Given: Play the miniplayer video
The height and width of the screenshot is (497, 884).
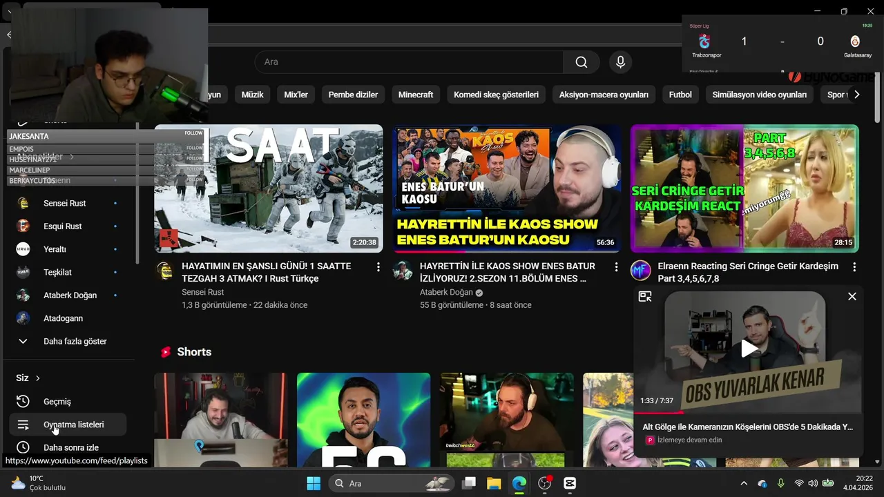Looking at the screenshot, I should 749,349.
